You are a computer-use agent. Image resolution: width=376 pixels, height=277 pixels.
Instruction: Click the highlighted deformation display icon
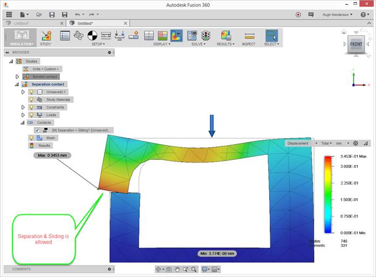[176, 36]
